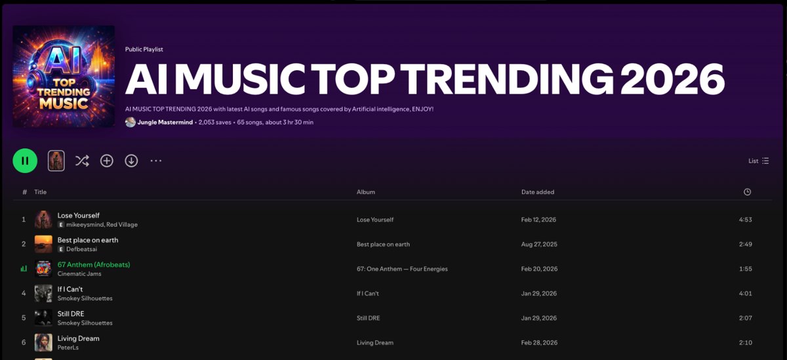
Task: Open Jungle Mastermind profile link
Action: pos(165,122)
